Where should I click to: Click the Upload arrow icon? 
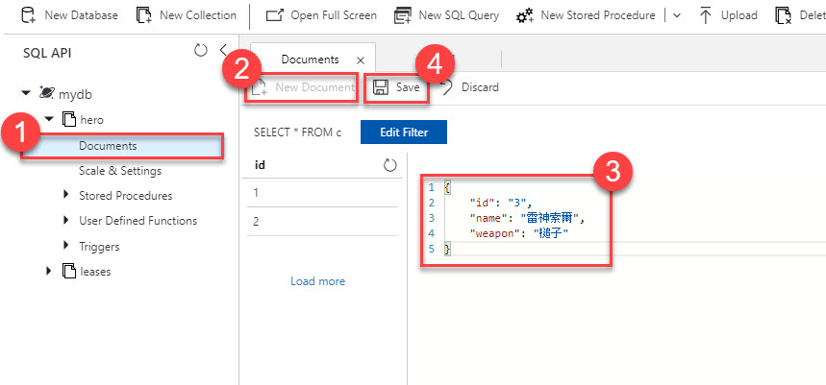pyautogui.click(x=706, y=15)
